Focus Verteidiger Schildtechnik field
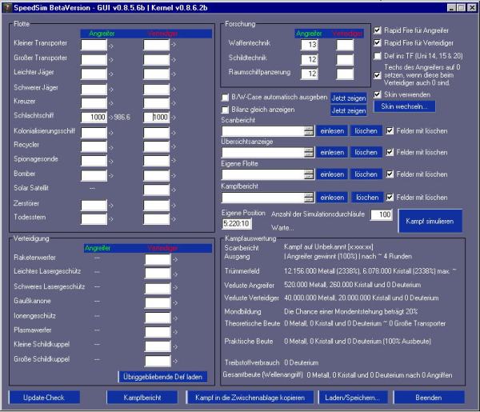The height and width of the screenshot is (412, 480). (345, 59)
